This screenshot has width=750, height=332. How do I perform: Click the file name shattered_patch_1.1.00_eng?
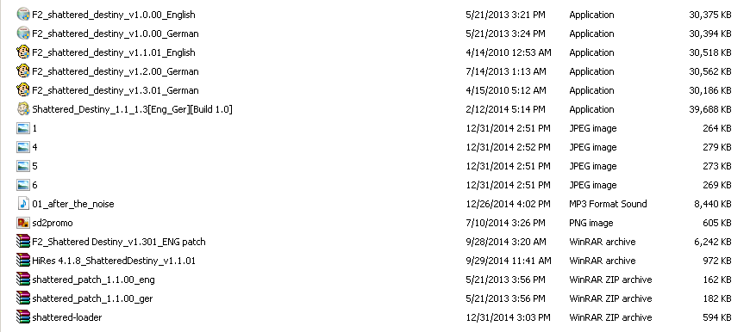[x=93, y=280]
